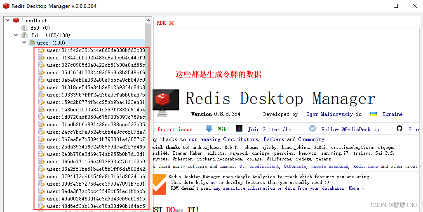
Task: Open the Ukraine link
Action: (x=392, y=114)
